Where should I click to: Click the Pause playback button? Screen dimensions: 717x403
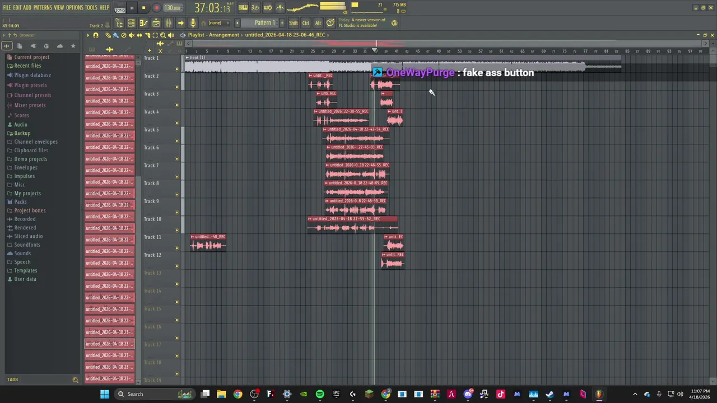tap(132, 8)
